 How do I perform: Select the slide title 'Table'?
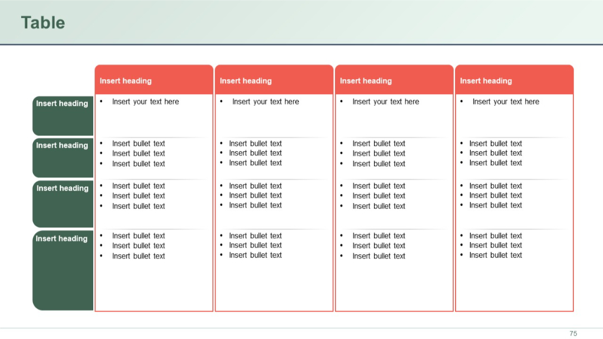tap(43, 23)
